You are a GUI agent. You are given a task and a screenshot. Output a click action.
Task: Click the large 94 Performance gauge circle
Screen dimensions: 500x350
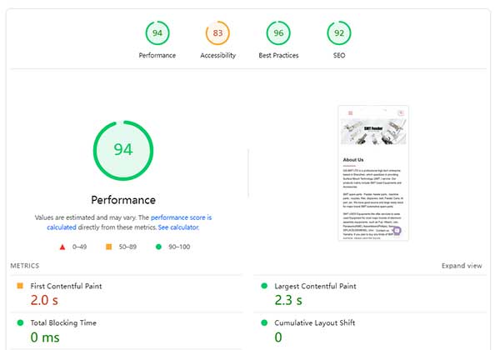click(x=123, y=150)
